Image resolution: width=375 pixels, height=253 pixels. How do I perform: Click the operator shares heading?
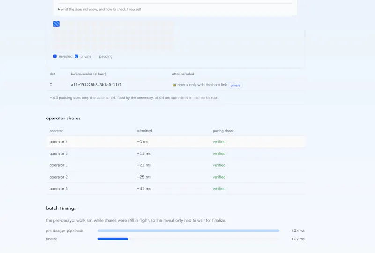point(63,118)
